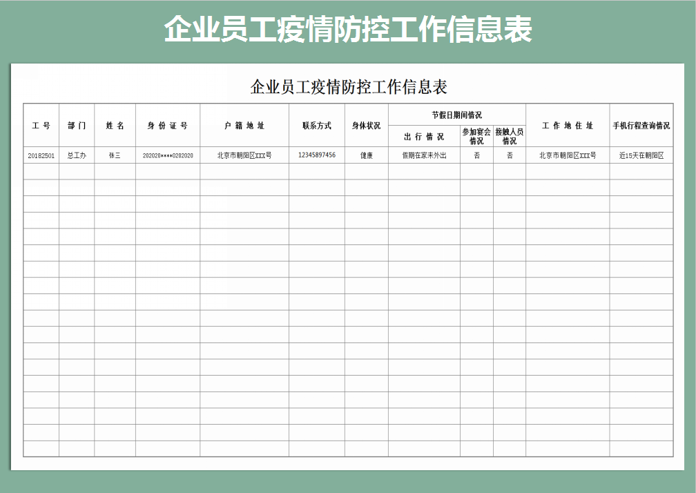Select the 姓名 header cell

[112, 126]
